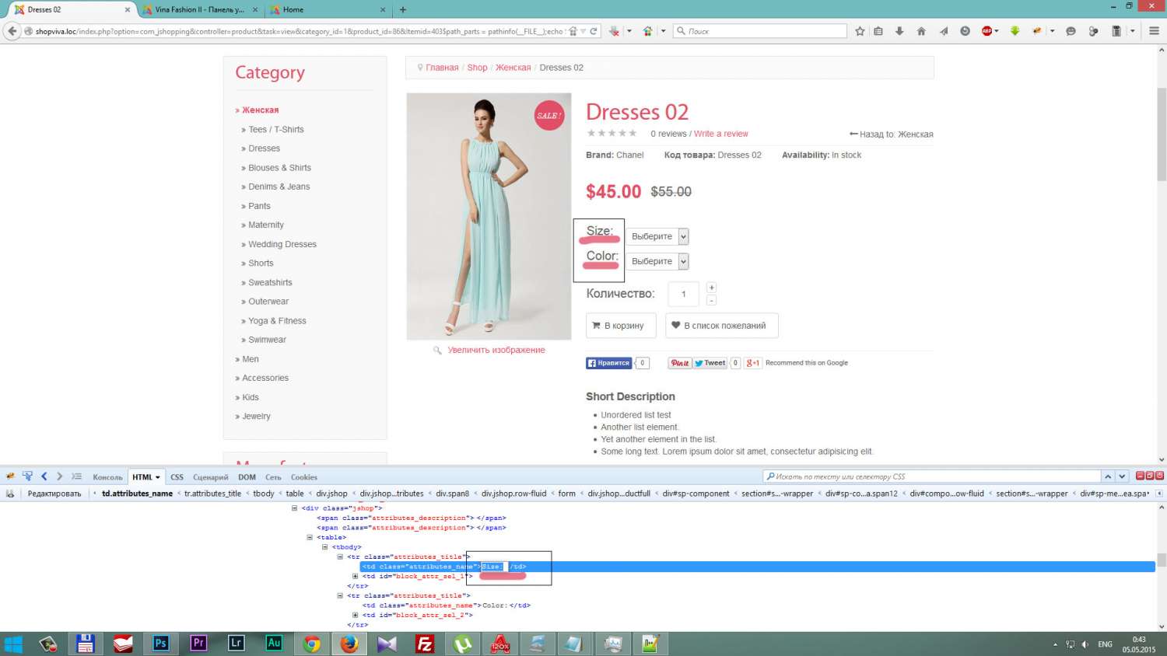The width and height of the screenshot is (1167, 656).
Task: Expand the block_attr_sel_1 td node
Action: [x=356, y=577]
